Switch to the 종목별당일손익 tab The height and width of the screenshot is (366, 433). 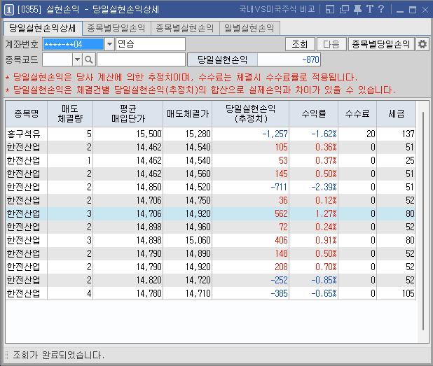[x=116, y=28]
